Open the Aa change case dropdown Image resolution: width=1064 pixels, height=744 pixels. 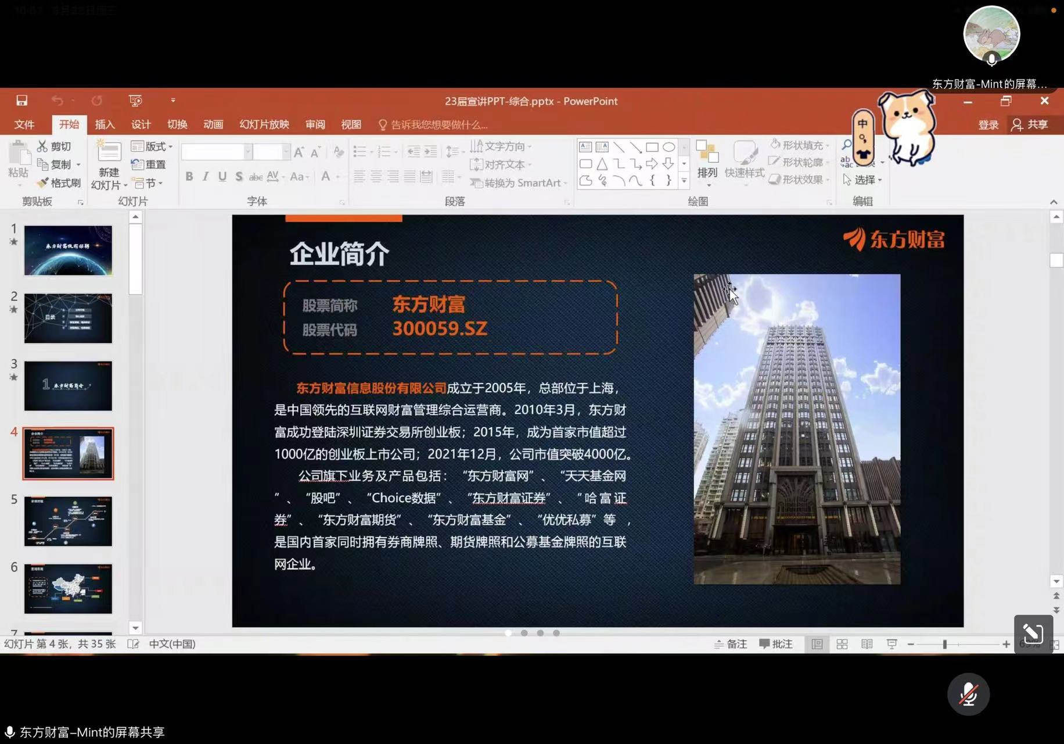click(300, 176)
